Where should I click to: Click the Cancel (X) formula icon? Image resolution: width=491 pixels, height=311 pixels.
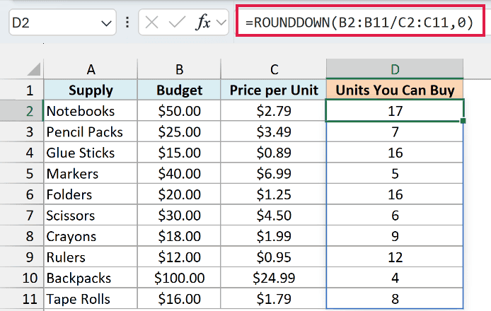[x=152, y=23]
